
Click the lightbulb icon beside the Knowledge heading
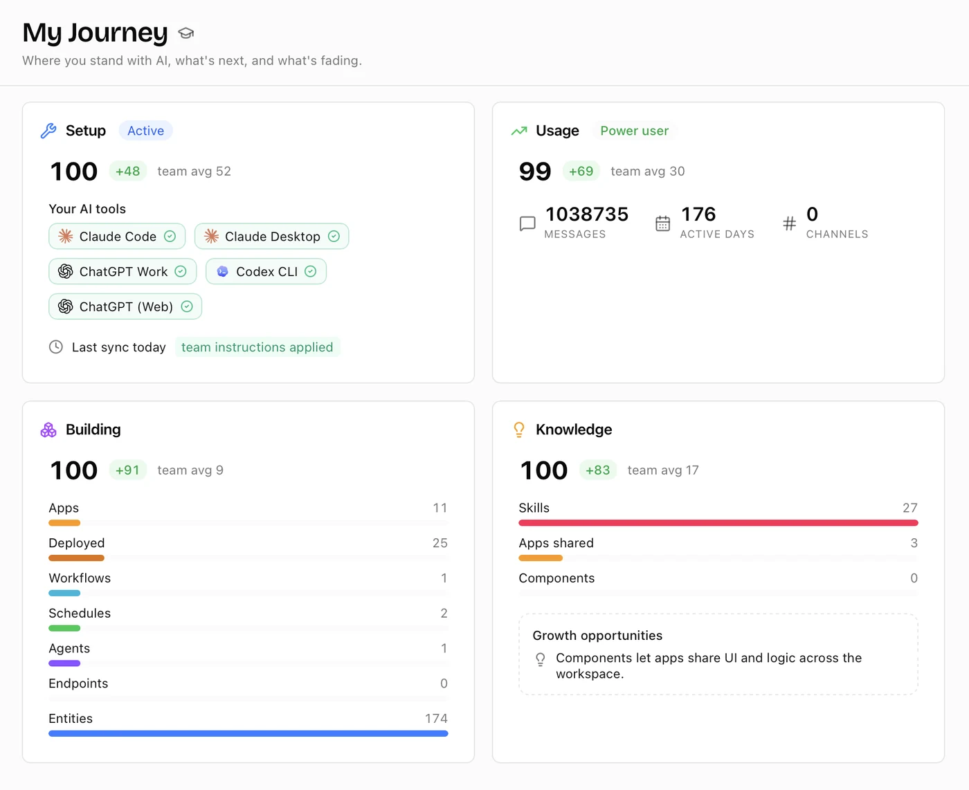pyautogui.click(x=519, y=430)
